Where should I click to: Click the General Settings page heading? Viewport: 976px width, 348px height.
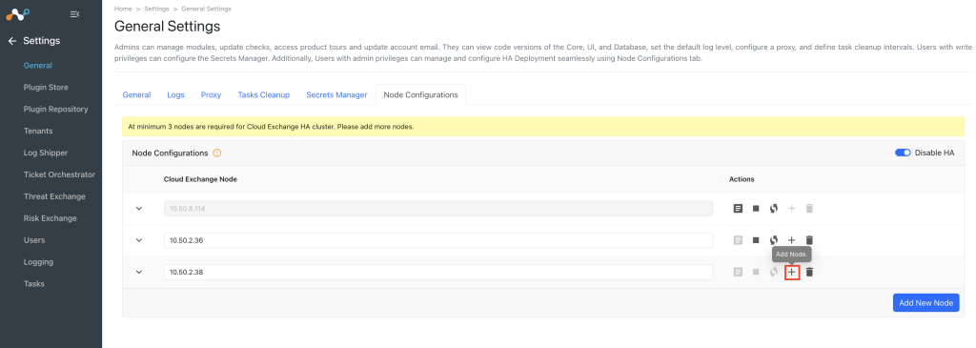pyautogui.click(x=168, y=26)
